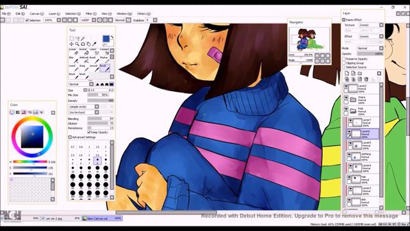Image resolution: width=410 pixels, height=231 pixels.
Task: Select the Magic Wand tool
Action: tap(83, 38)
